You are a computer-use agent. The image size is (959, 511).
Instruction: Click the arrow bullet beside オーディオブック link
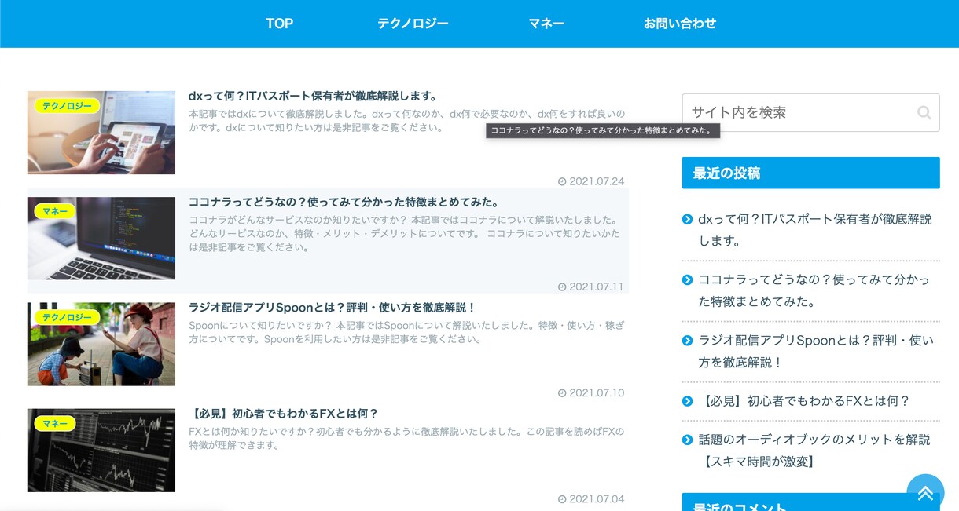(x=688, y=440)
